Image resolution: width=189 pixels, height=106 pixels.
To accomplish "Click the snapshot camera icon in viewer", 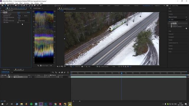I will (x=82, y=67).
